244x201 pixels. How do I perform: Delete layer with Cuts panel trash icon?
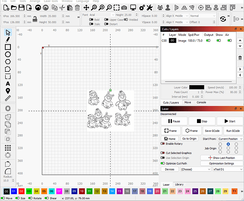click(x=240, y=58)
